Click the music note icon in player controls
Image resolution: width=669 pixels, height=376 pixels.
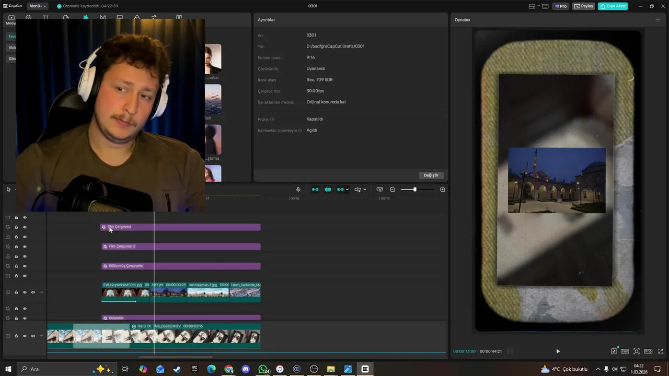(x=614, y=351)
